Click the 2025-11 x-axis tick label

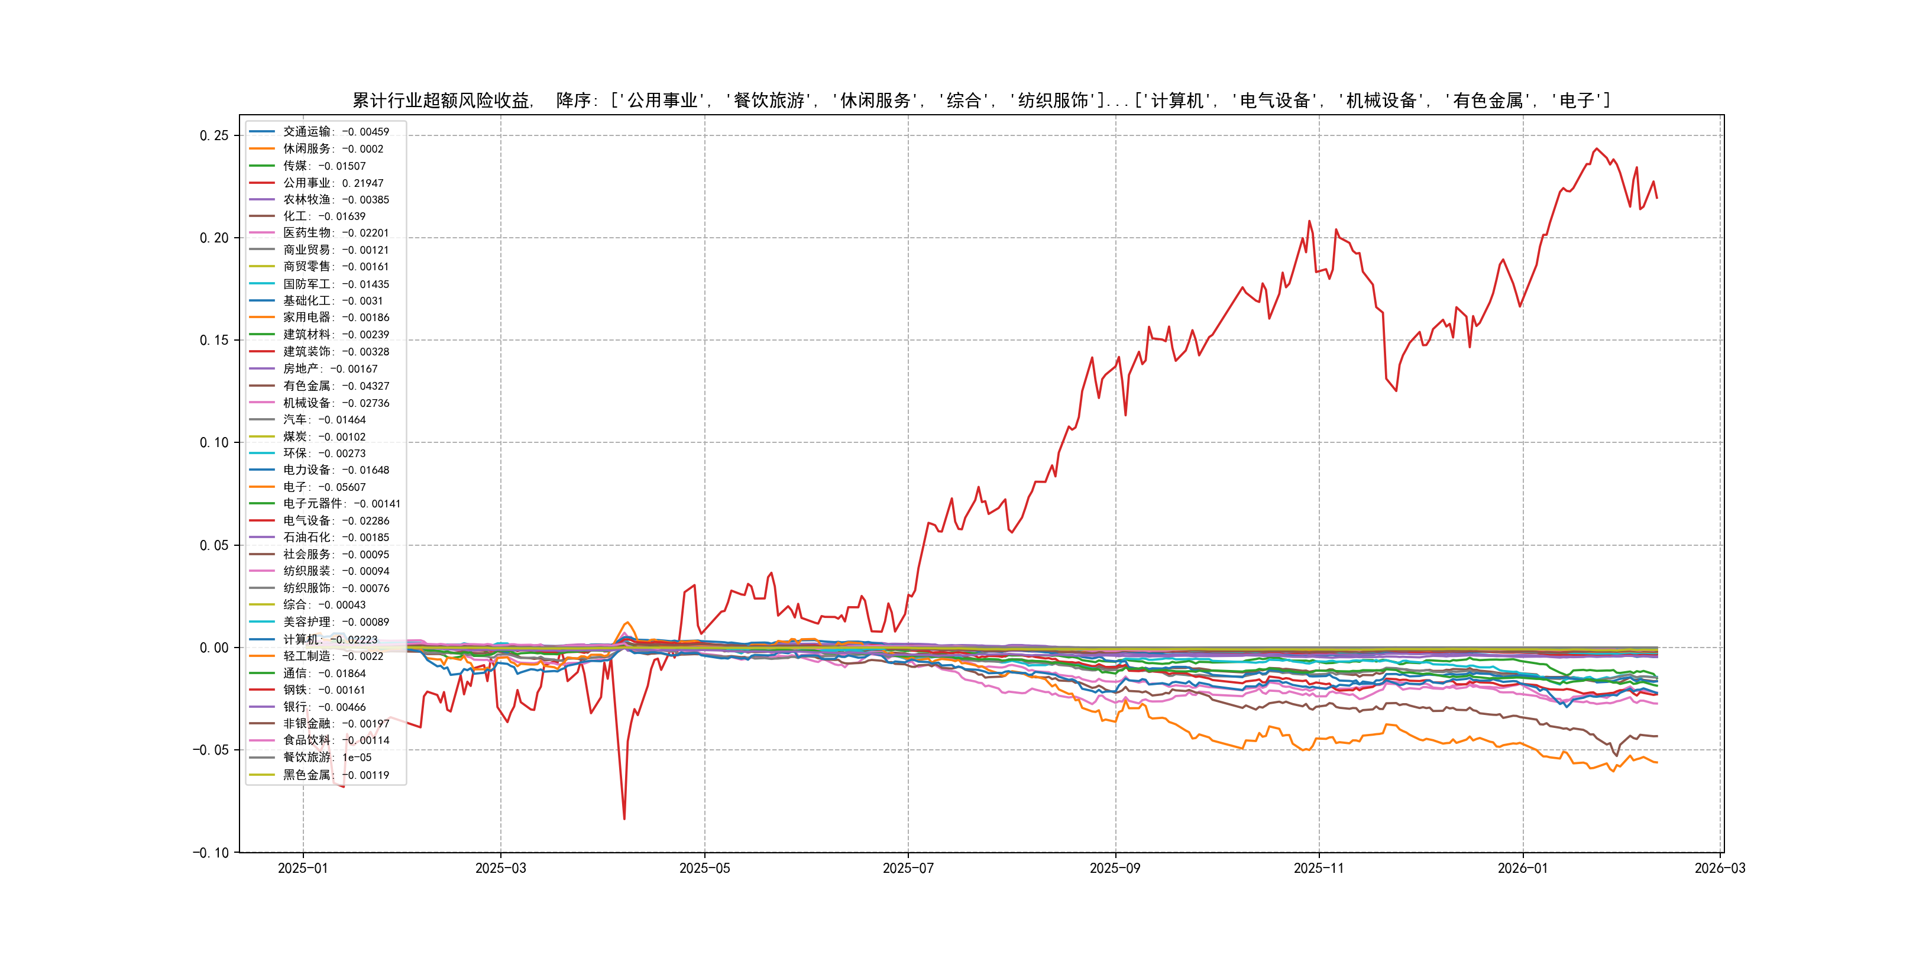1319,869
